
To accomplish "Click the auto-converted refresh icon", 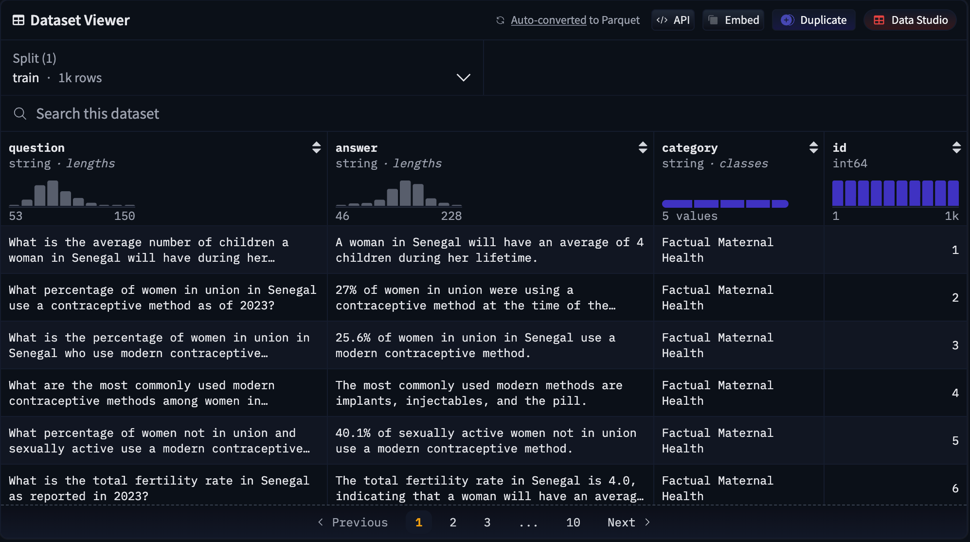I will 500,20.
